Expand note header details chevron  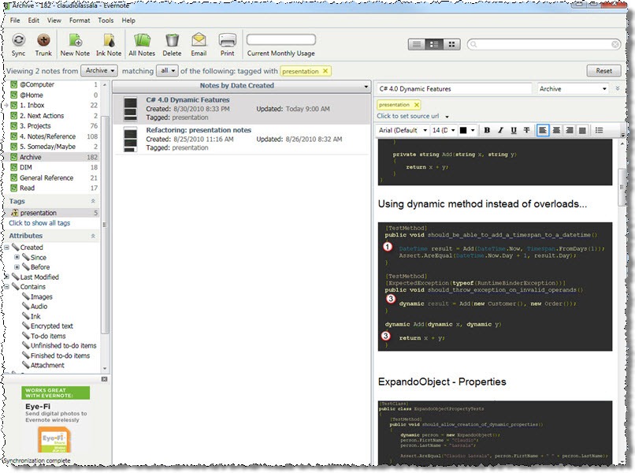pyautogui.click(x=618, y=88)
